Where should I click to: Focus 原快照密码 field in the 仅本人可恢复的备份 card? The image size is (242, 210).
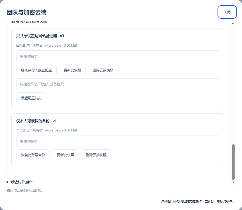[118, 141]
